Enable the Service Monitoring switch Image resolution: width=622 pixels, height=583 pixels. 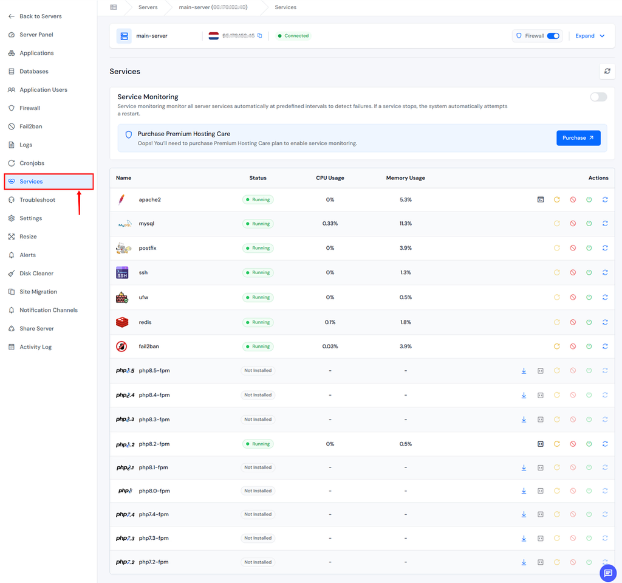598,97
